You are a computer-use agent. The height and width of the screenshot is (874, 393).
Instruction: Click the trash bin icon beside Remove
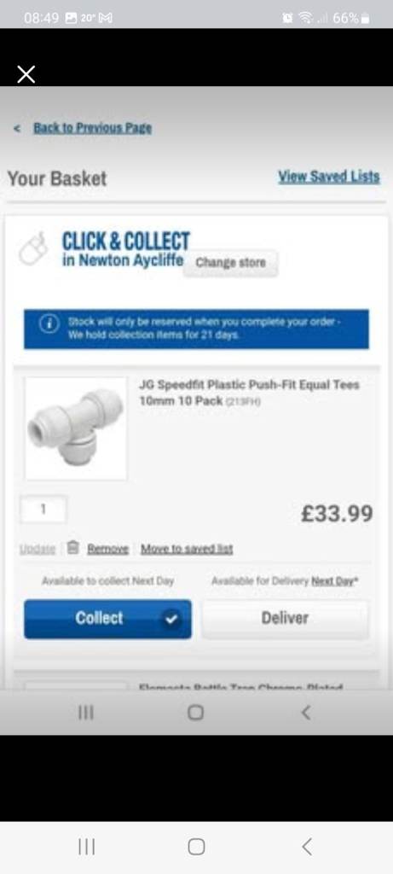tap(72, 548)
